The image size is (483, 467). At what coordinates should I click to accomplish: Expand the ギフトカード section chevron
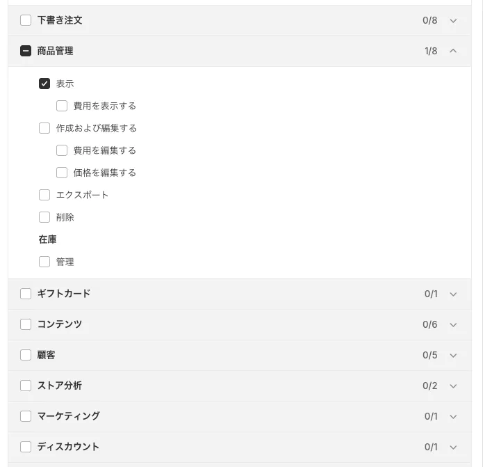[x=453, y=294]
